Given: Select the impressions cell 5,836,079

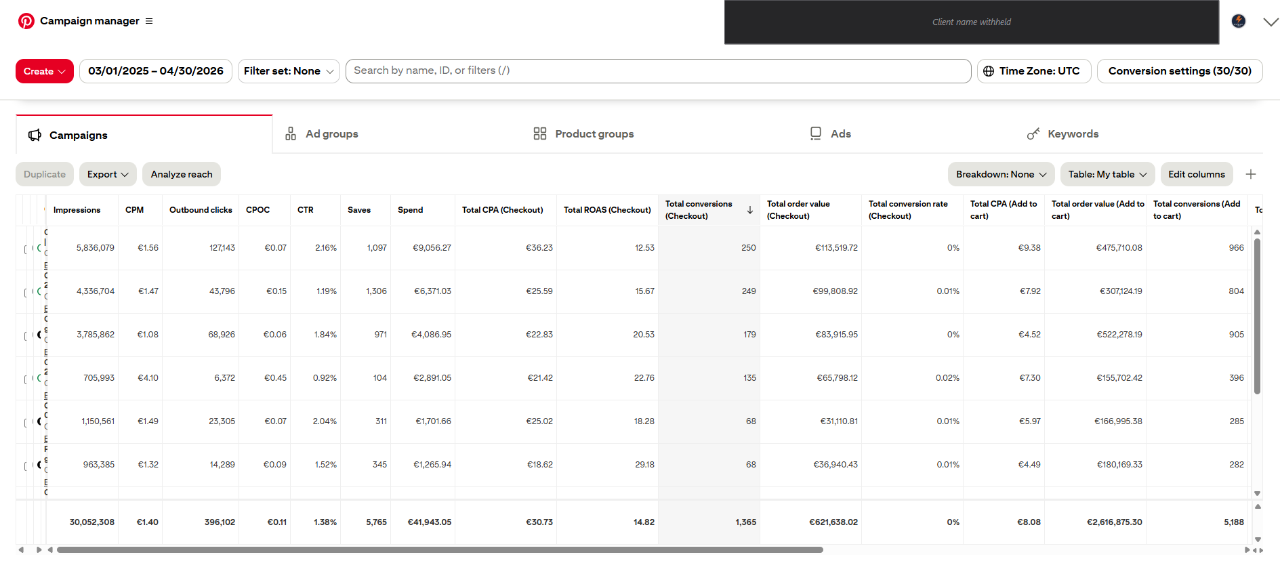Looking at the screenshot, I should click(x=96, y=248).
